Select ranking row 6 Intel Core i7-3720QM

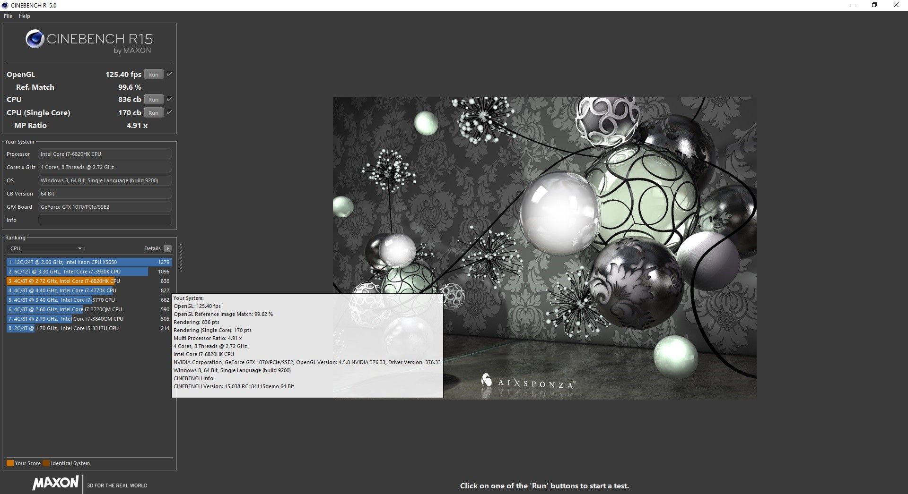pyautogui.click(x=88, y=309)
